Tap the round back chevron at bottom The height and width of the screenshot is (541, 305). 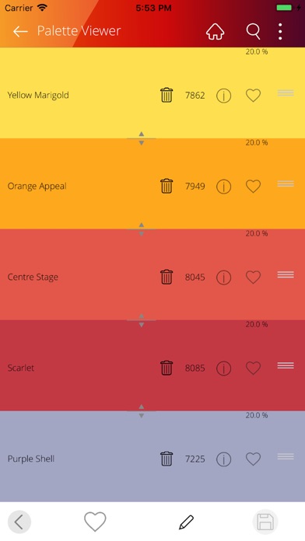coord(19,522)
